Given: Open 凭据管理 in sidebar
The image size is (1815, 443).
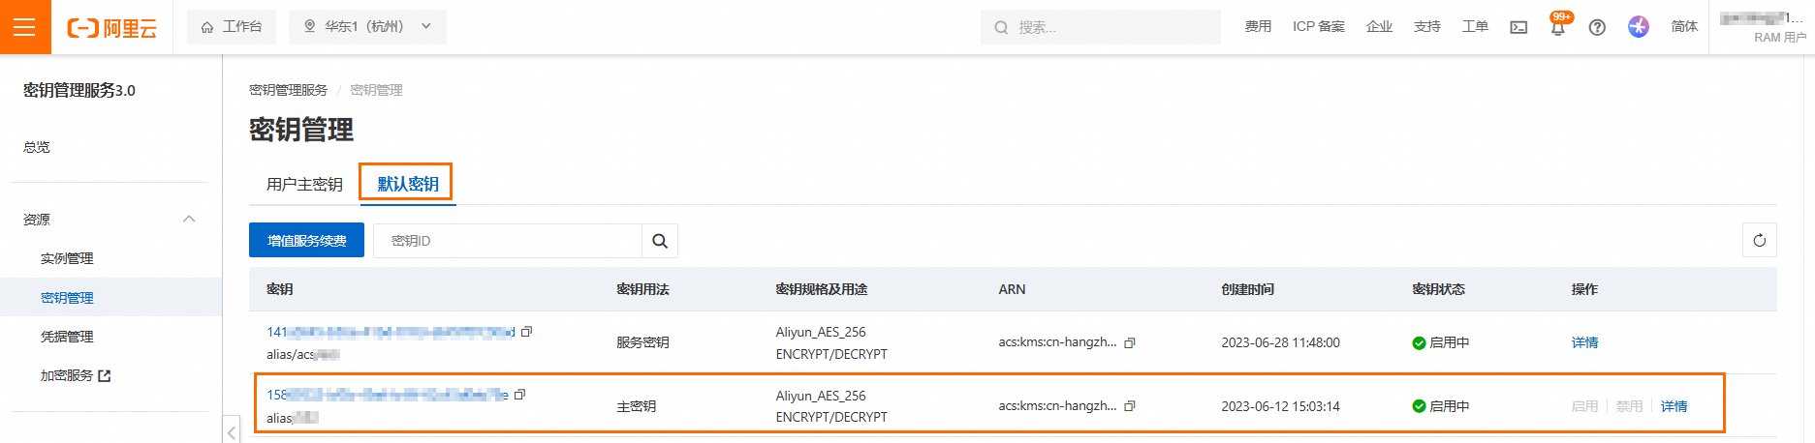Looking at the screenshot, I should point(67,337).
